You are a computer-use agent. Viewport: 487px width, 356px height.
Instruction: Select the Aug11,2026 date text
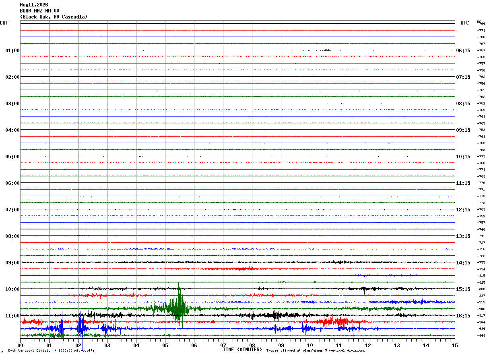coord(34,5)
